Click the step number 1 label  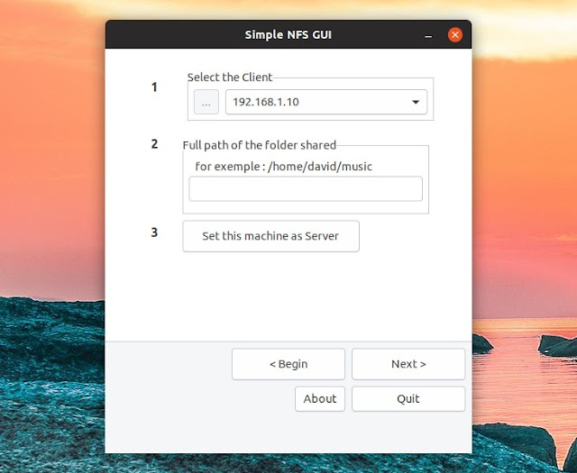pos(154,87)
